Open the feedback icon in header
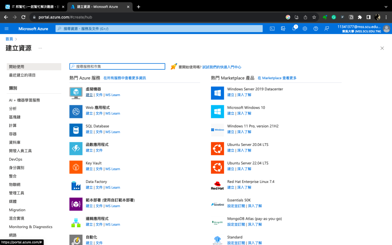This screenshot has width=392, height=245. 327,29
